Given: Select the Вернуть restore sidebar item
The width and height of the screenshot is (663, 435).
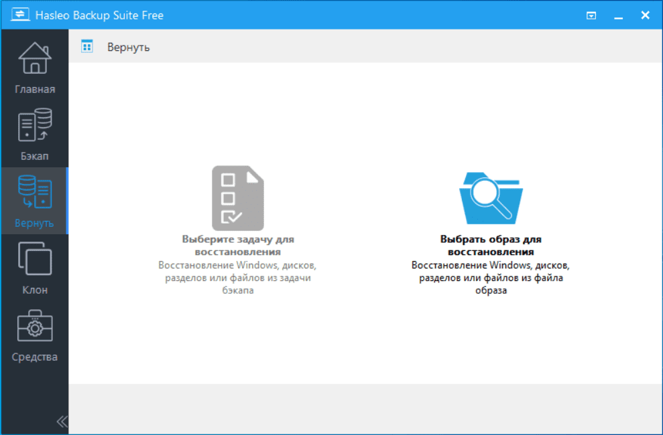Looking at the screenshot, I should pyautogui.click(x=35, y=201).
